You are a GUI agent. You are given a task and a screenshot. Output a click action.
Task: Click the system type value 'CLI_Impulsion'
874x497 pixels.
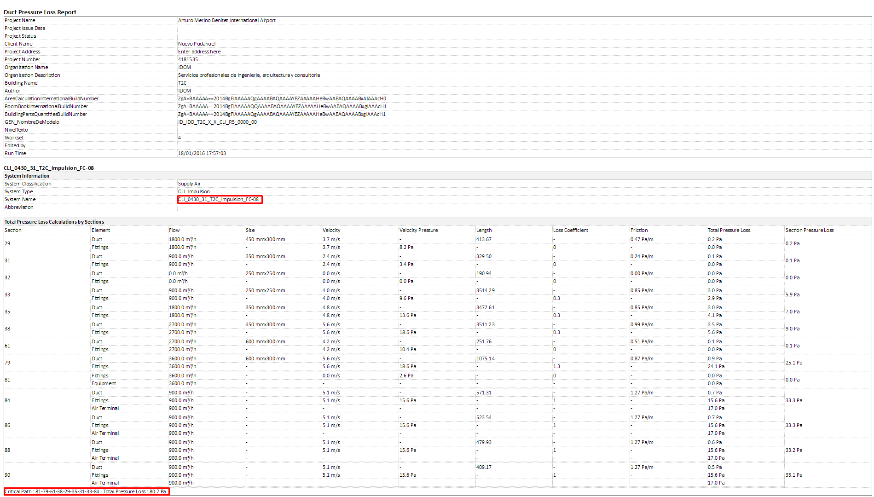[x=194, y=191]
